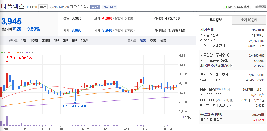Click the 실시간 badge button

coord(95,7)
